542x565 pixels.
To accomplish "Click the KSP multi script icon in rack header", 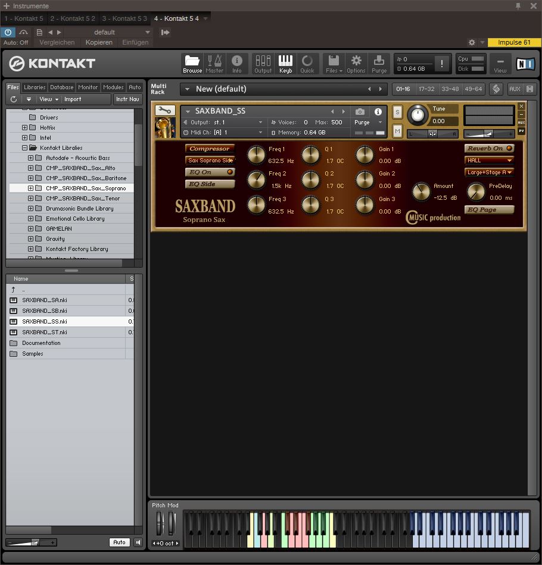I will (496, 89).
